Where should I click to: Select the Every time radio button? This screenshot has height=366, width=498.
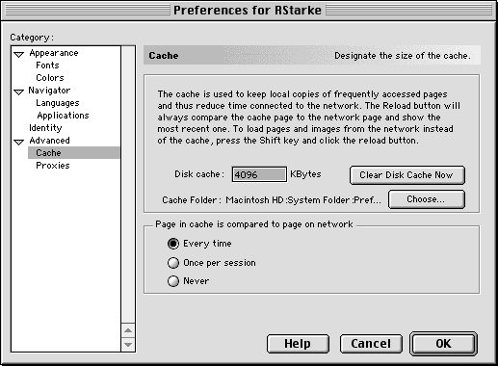pos(173,244)
